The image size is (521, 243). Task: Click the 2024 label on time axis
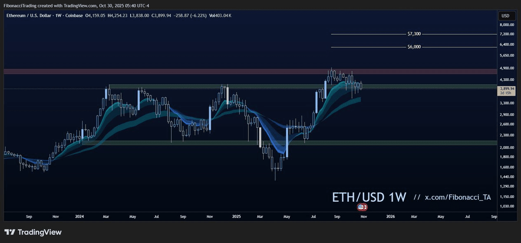click(x=79, y=216)
